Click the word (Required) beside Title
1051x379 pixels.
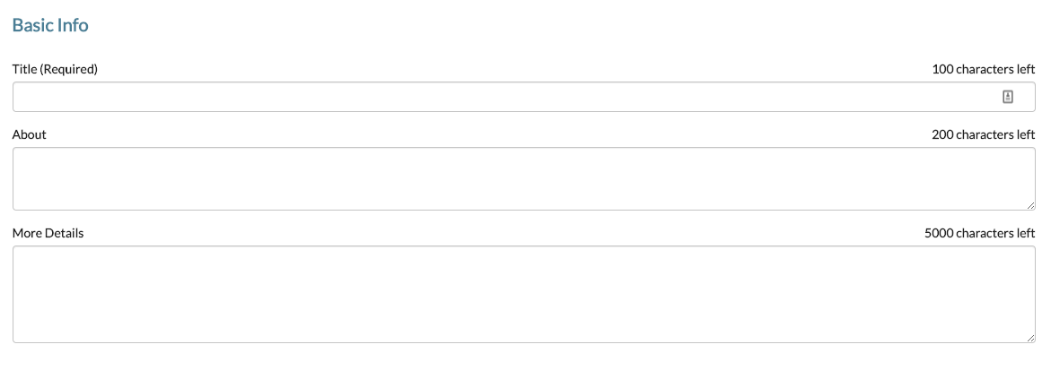point(69,69)
